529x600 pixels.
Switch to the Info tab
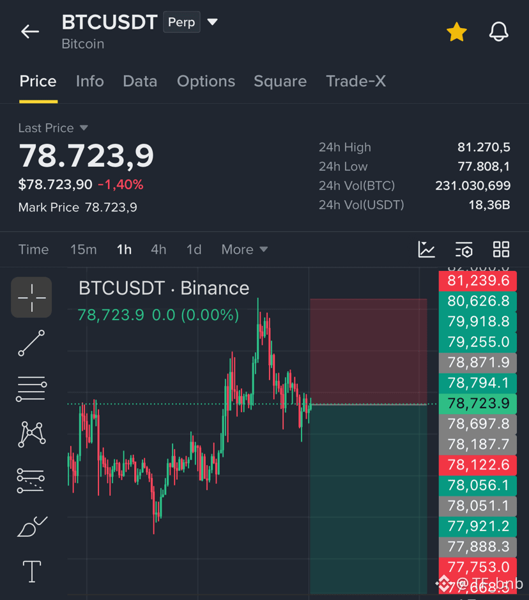[x=90, y=81]
